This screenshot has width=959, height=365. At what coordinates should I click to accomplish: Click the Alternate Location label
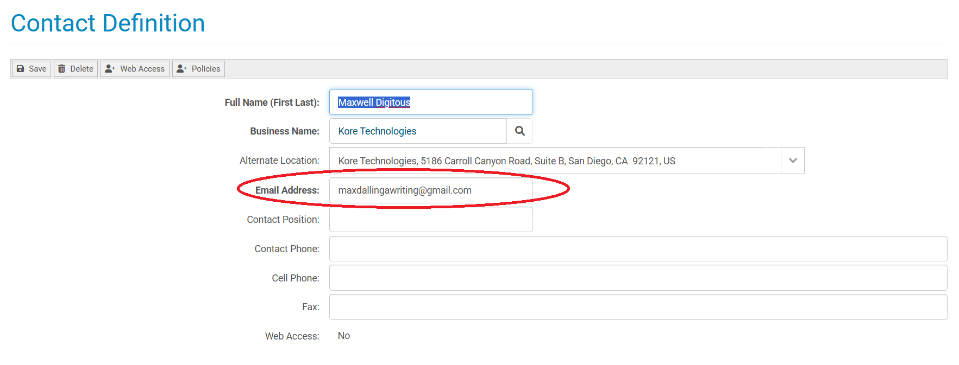tap(279, 161)
